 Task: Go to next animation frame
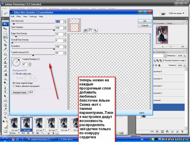point(37,133)
